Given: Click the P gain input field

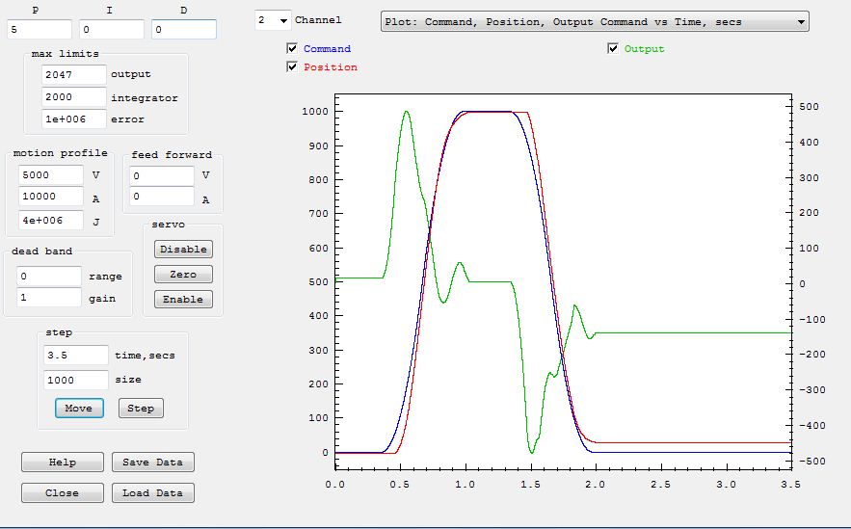Looking at the screenshot, I should 39,30.
